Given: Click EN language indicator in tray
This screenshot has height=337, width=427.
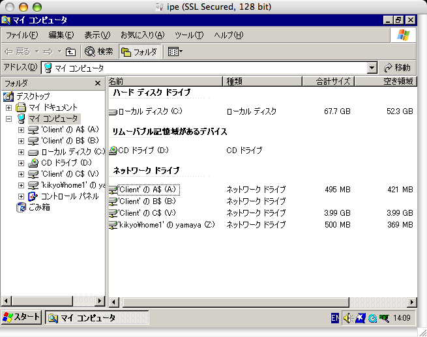Looking at the screenshot, I should pyautogui.click(x=335, y=317).
